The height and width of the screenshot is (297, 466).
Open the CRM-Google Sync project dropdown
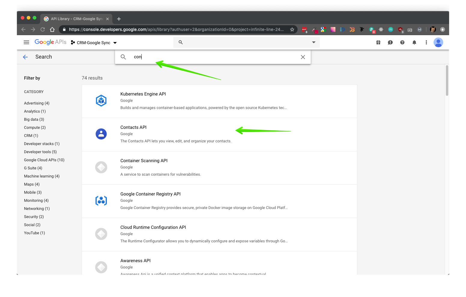click(94, 43)
